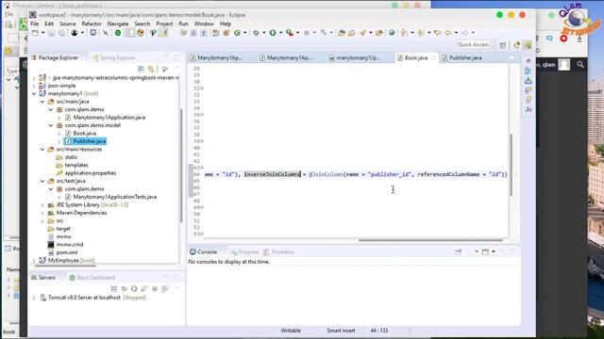Open the Project menu
Image resolution: width=604 pixels, height=339 pixels.
[164, 24]
